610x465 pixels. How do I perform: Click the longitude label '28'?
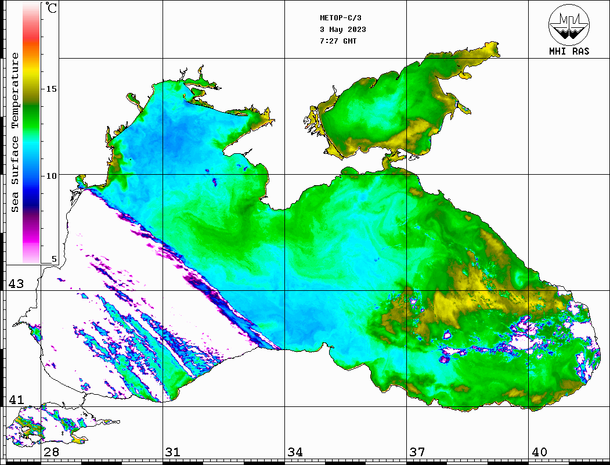(x=51, y=452)
